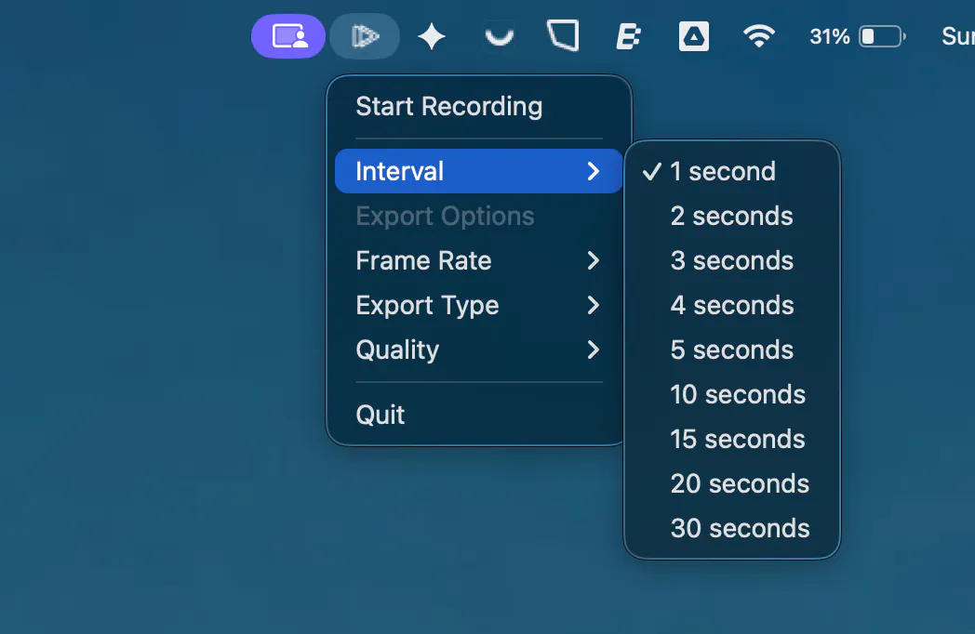Click the smile-shaped menu bar icon

499,37
